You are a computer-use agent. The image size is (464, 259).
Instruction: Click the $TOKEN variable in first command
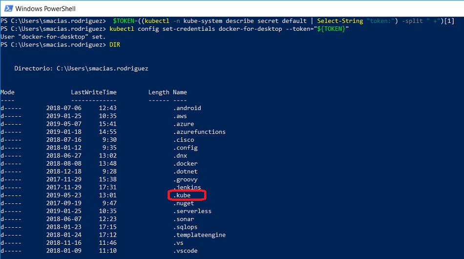click(124, 21)
